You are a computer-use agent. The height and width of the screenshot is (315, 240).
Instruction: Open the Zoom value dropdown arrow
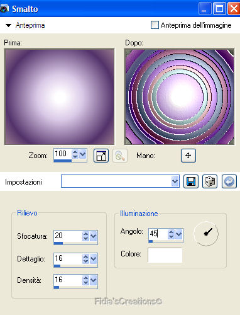coord(83,154)
